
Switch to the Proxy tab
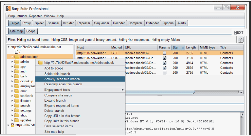click(x=27, y=23)
